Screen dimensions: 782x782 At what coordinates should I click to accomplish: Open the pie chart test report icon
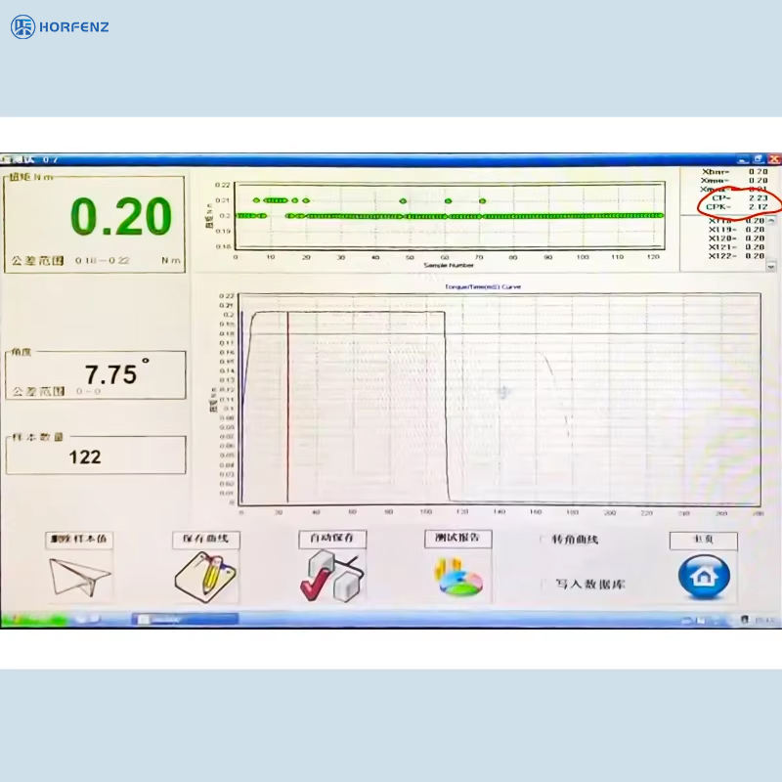click(458, 577)
